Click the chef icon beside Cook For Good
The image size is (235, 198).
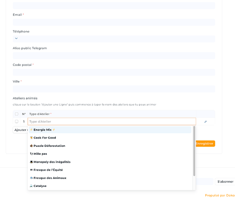click(x=31, y=138)
